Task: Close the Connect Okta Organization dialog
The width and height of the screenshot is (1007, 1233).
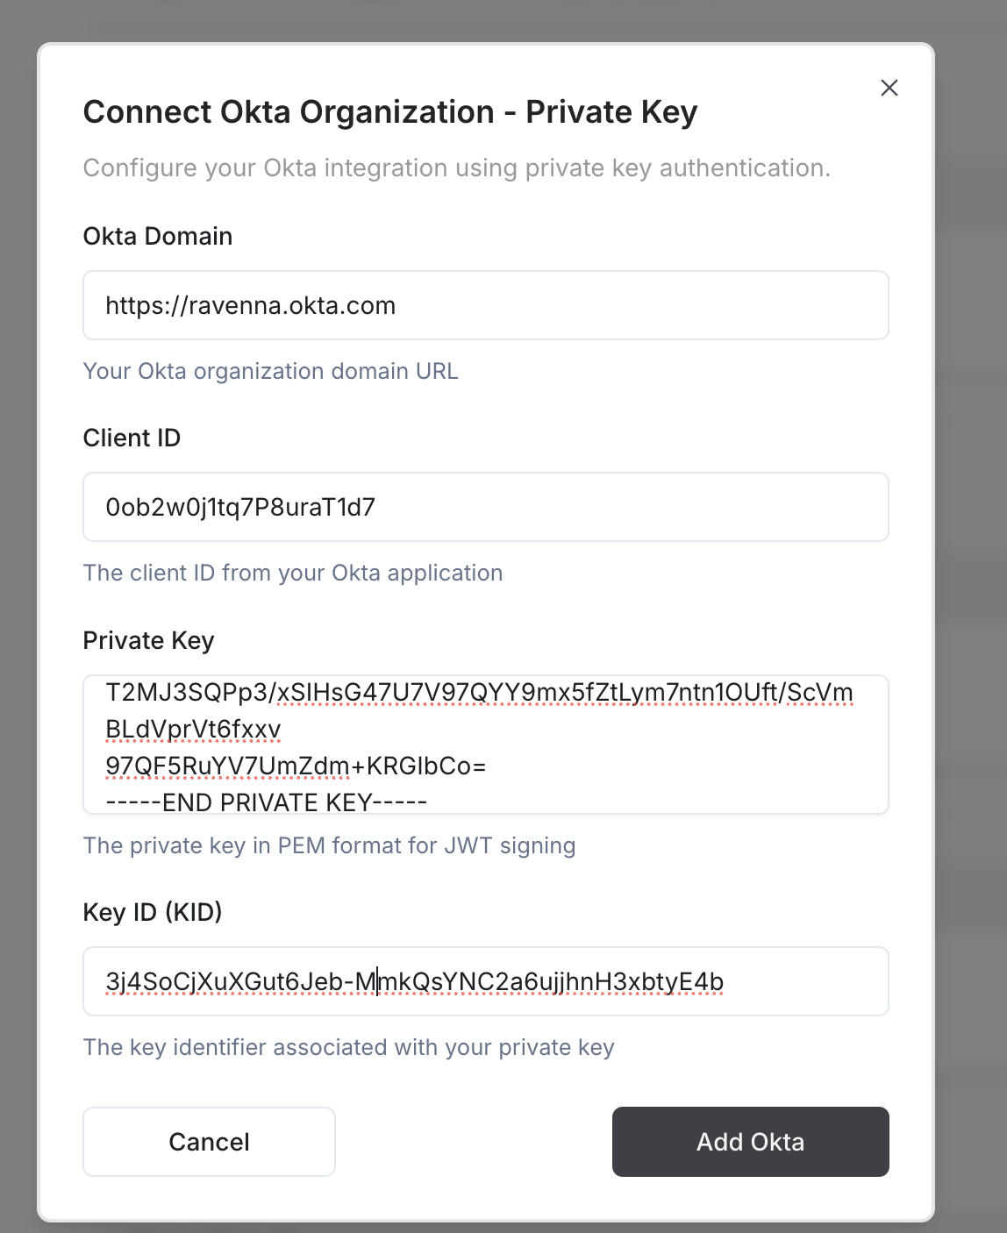Action: click(x=889, y=88)
